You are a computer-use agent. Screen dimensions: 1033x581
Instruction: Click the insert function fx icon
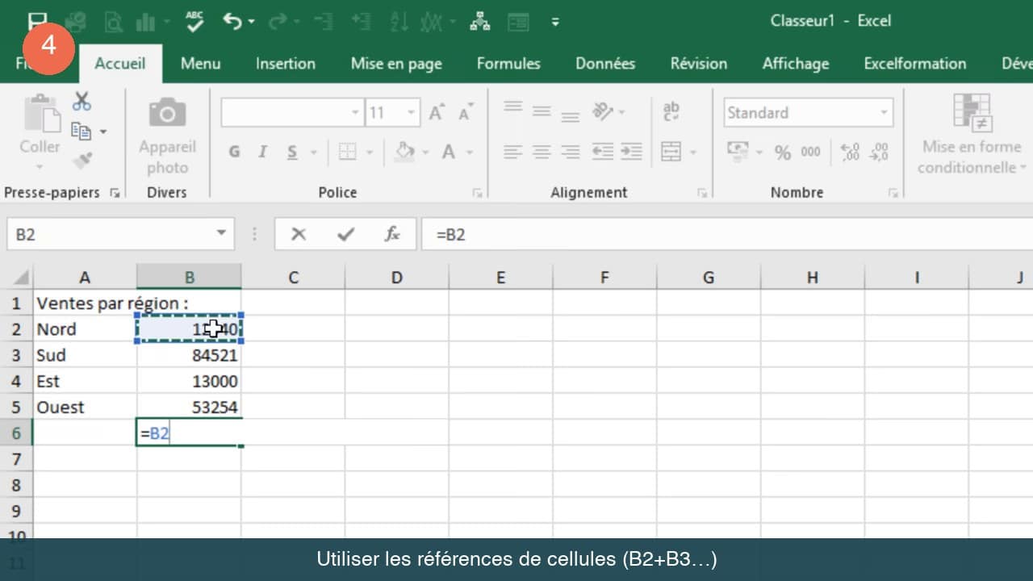coord(393,234)
